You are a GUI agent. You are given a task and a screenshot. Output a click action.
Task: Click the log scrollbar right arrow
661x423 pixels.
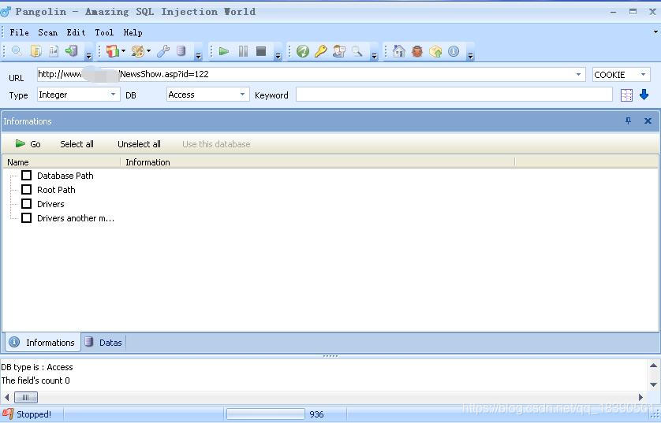click(x=640, y=397)
